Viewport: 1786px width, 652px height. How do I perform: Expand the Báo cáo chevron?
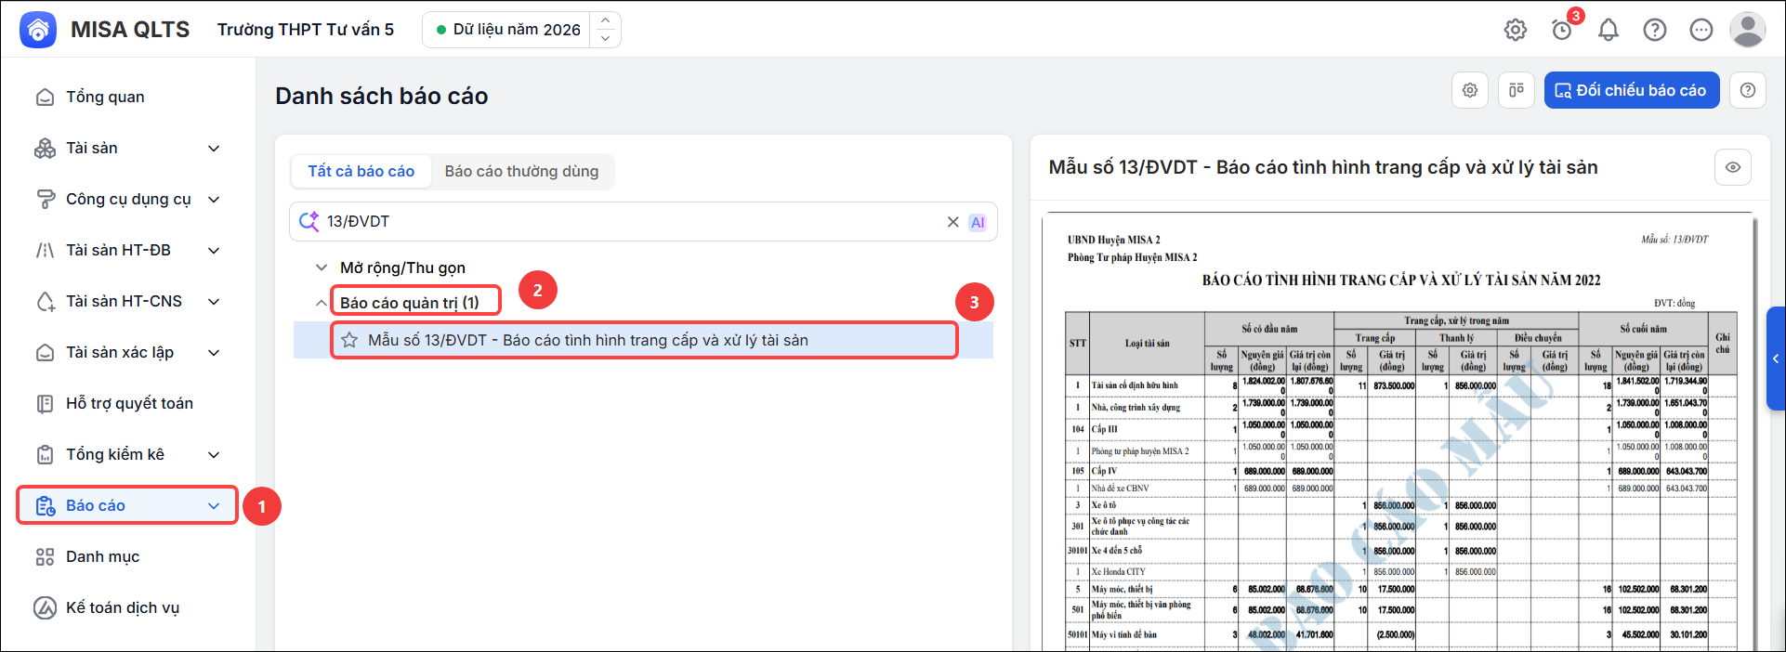(214, 506)
